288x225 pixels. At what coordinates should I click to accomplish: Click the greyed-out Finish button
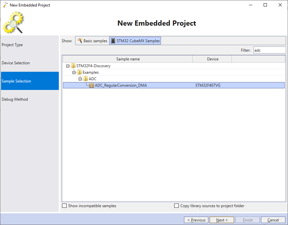coord(247,220)
